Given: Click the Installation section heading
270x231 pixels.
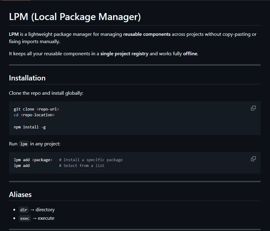Looking at the screenshot, I should click(27, 78).
